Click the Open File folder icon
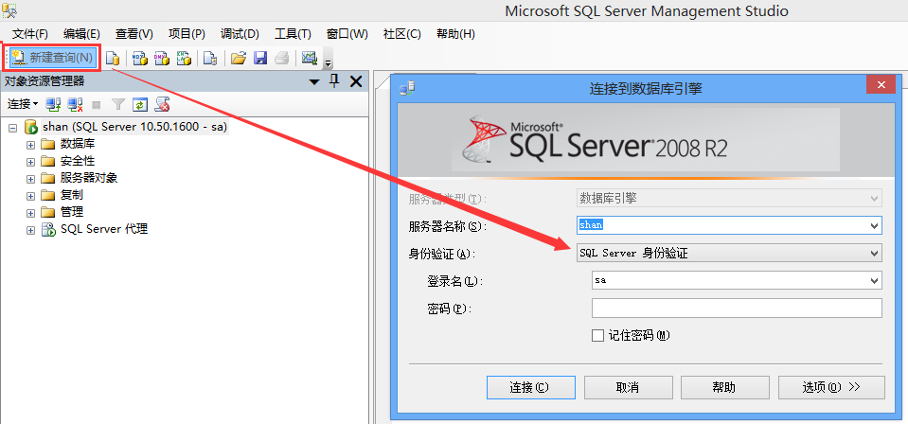Viewport: 908px width, 424px height. coord(238,58)
